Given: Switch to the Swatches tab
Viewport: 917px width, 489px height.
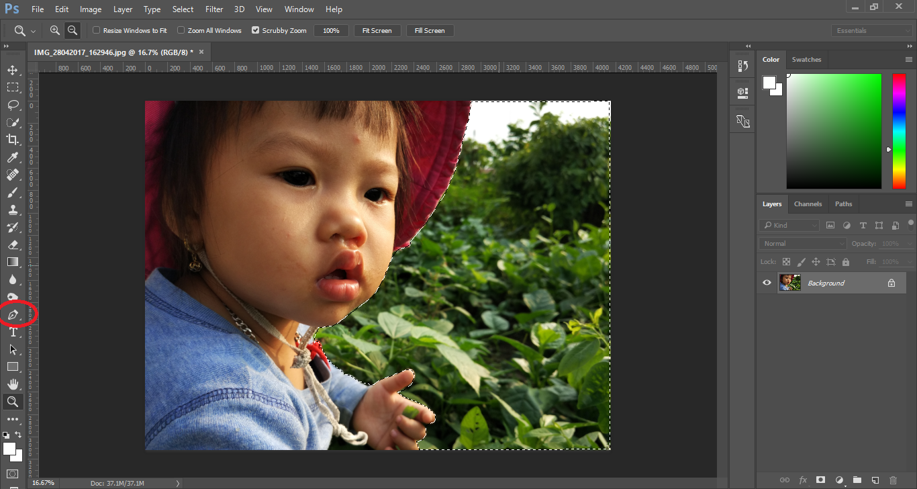Looking at the screenshot, I should tap(806, 59).
